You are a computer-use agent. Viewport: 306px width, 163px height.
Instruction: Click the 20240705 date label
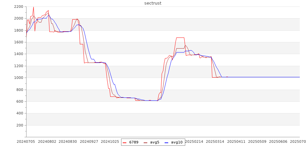pos(26,141)
